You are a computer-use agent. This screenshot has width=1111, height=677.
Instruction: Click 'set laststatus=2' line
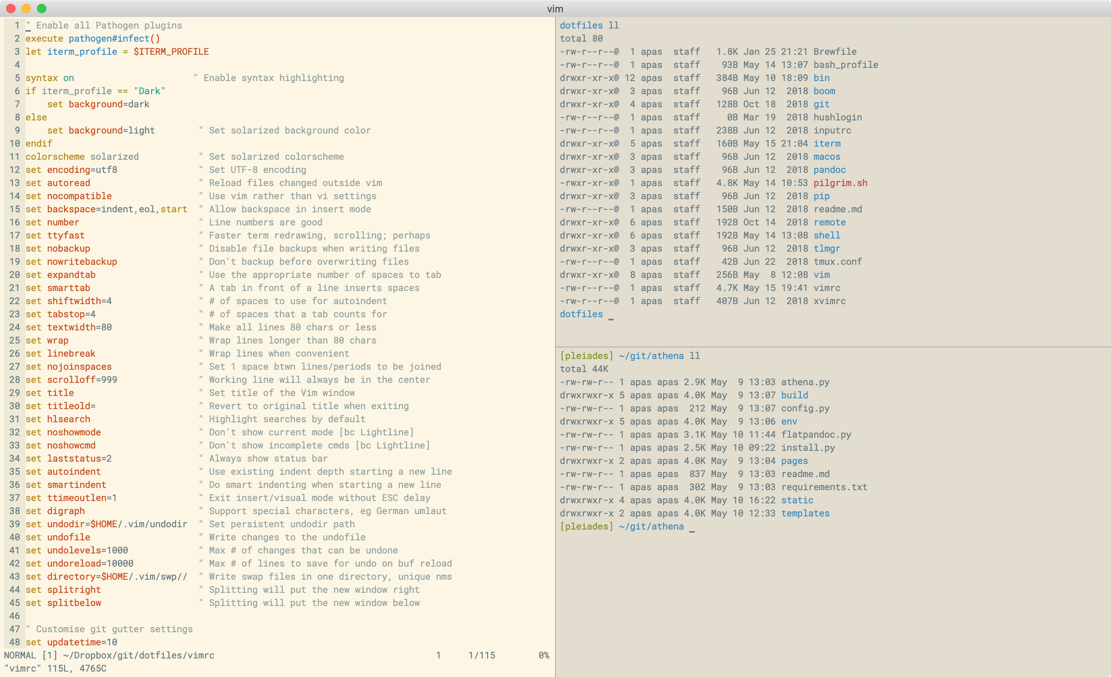click(68, 458)
